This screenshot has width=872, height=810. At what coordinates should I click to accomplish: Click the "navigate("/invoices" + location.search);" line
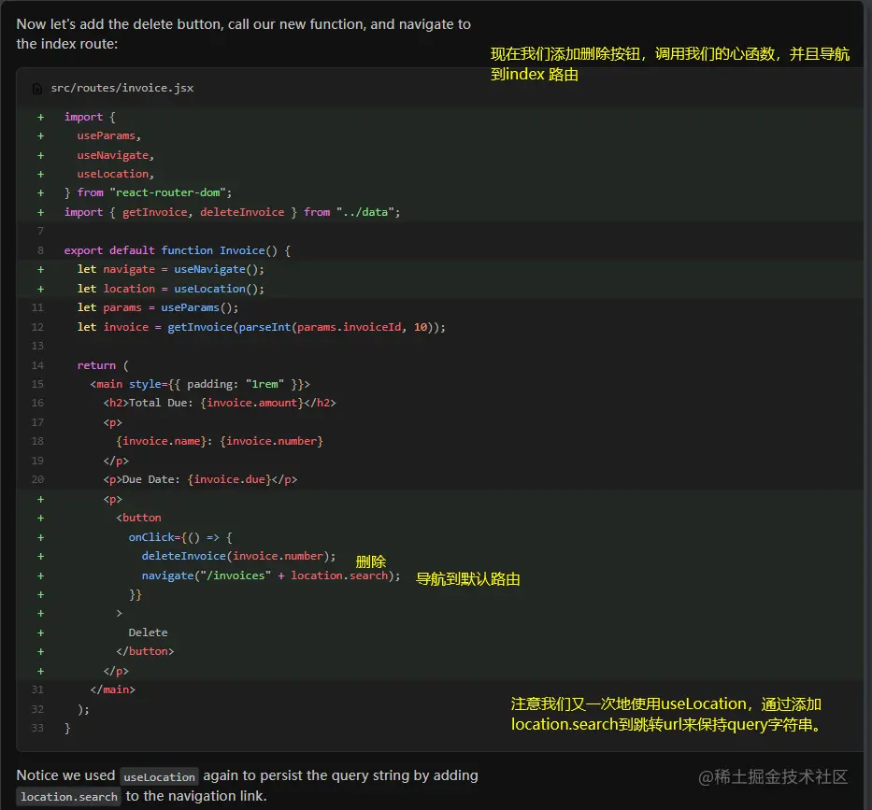(x=271, y=576)
